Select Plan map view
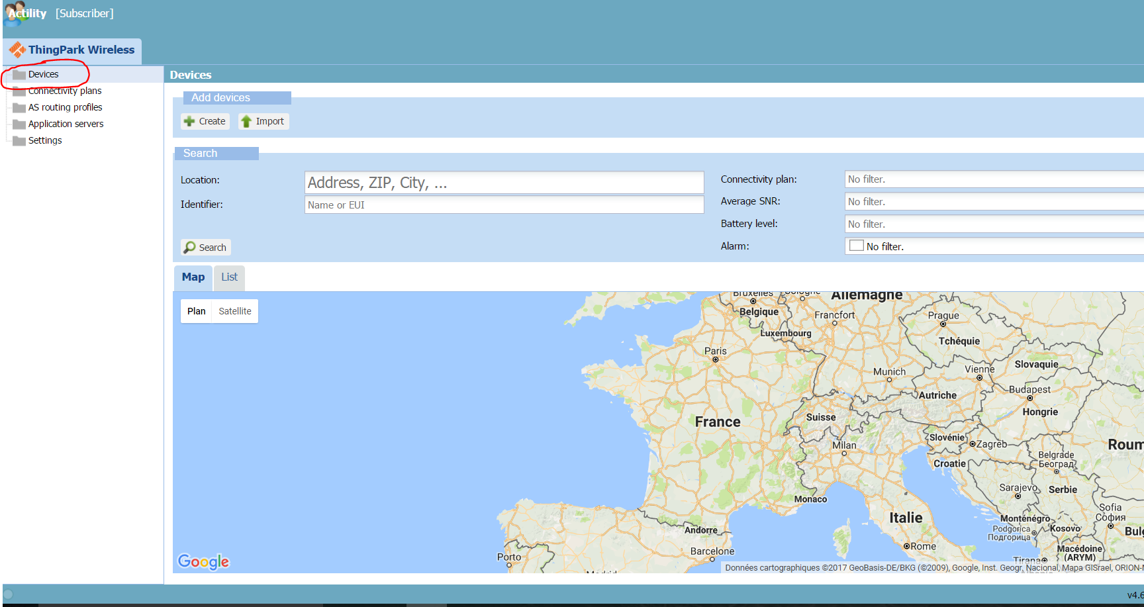This screenshot has width=1144, height=607. 197,311
